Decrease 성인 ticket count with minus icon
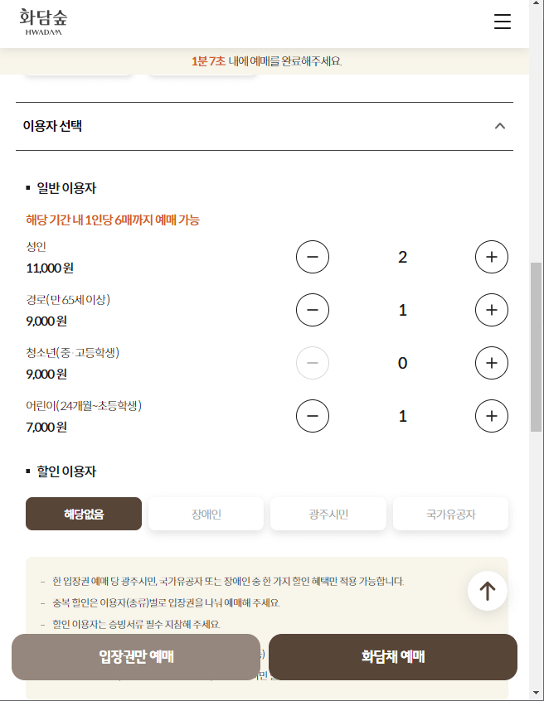 tap(313, 257)
